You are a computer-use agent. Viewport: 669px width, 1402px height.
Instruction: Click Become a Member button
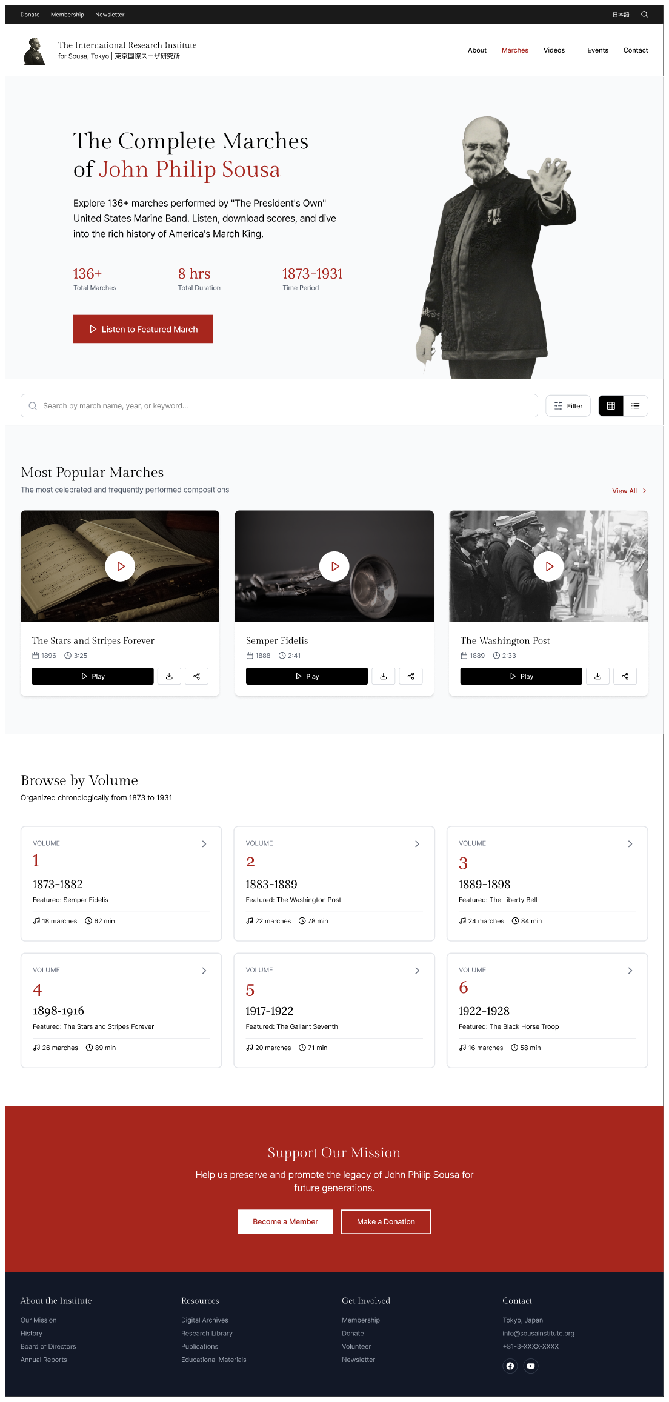[x=285, y=1221]
